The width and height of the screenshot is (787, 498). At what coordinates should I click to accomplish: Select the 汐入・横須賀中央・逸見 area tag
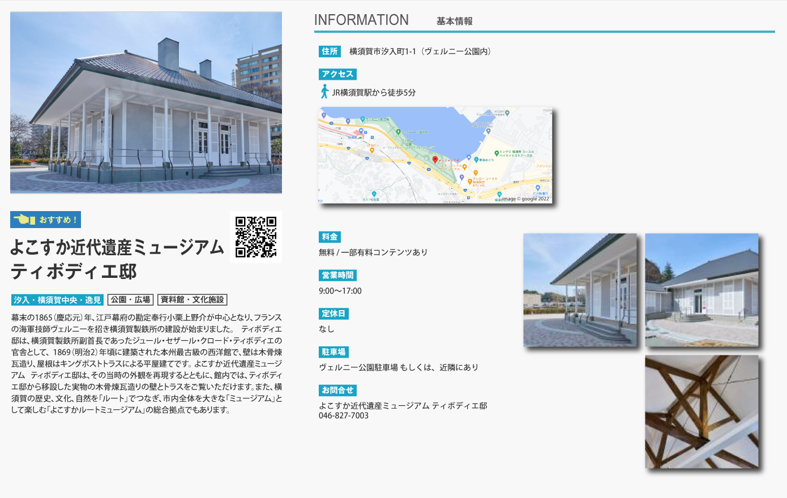(x=57, y=300)
